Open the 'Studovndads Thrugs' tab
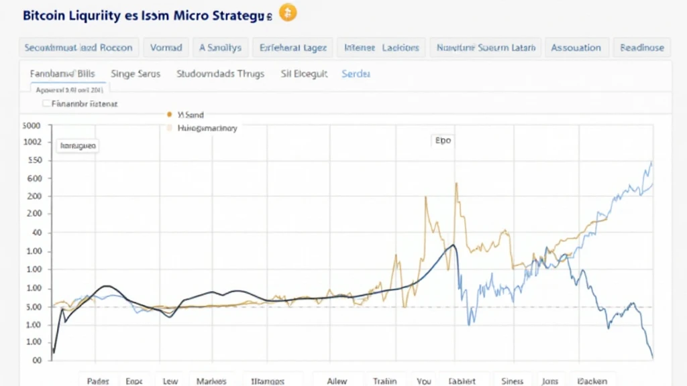The image size is (687, 386). click(x=220, y=74)
